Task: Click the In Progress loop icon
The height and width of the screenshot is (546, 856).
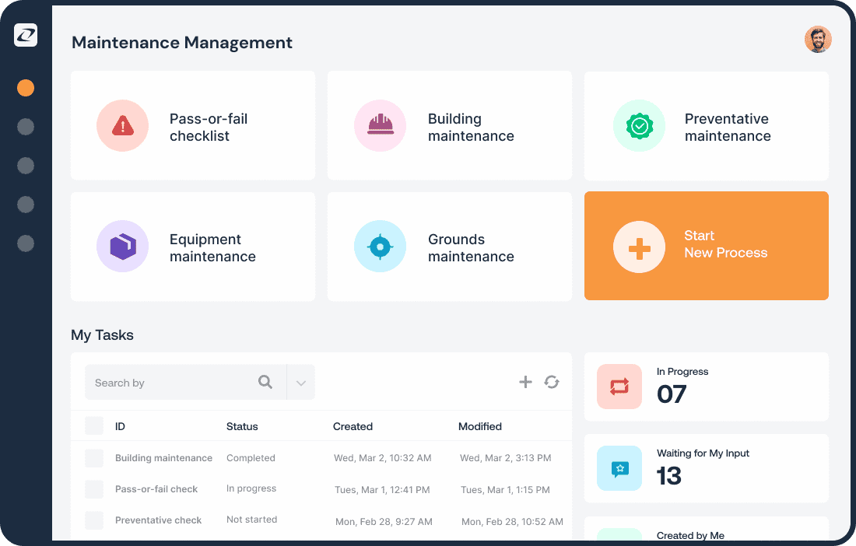Action: click(619, 387)
